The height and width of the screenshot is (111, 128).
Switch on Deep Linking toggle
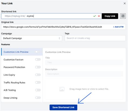[38, 98]
